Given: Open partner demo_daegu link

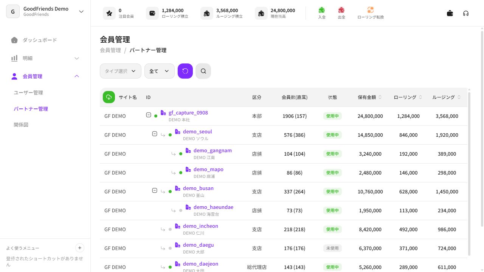Looking at the screenshot, I should 198,245.
